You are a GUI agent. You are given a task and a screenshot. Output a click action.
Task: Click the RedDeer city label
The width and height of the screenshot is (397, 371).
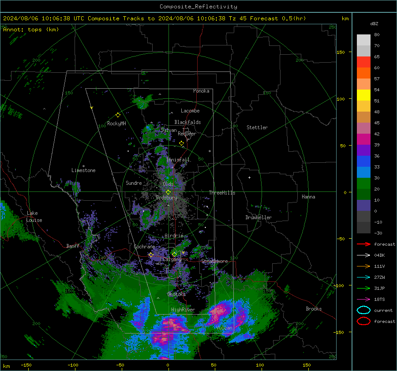pyautogui.click(x=187, y=134)
